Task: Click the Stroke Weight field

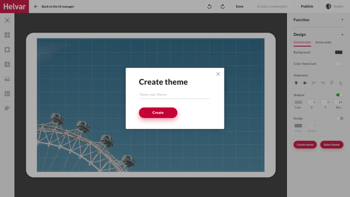Action: pyautogui.click(x=311, y=126)
